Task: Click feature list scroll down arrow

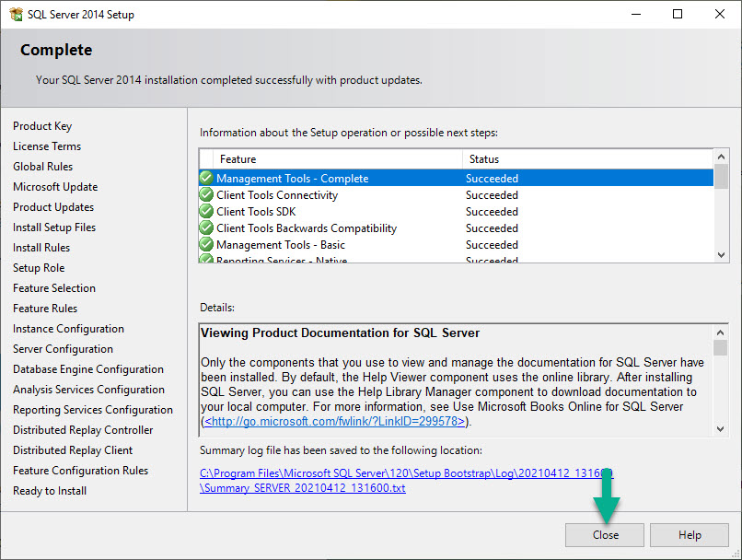Action: (x=721, y=255)
